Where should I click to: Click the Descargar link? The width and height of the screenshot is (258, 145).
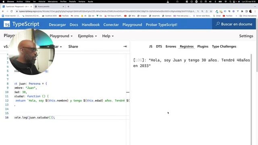click(x=57, y=25)
